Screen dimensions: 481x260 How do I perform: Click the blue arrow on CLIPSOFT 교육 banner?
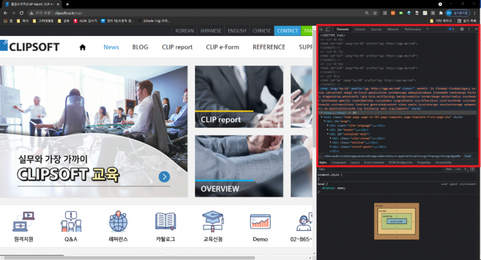click(x=165, y=177)
